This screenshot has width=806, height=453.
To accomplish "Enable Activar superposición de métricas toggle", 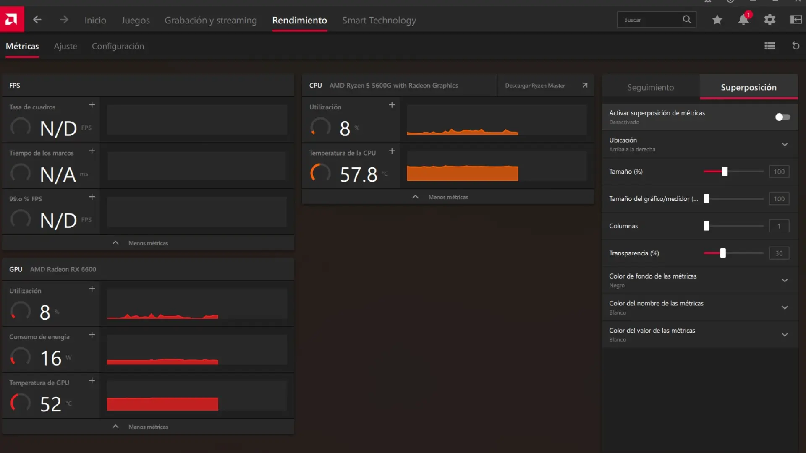I will coord(782,117).
